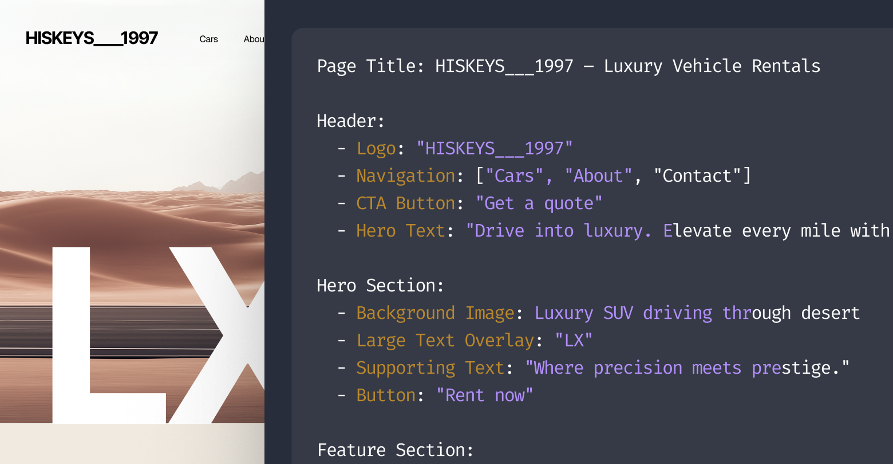Click the 'Header:' section line

pos(351,121)
